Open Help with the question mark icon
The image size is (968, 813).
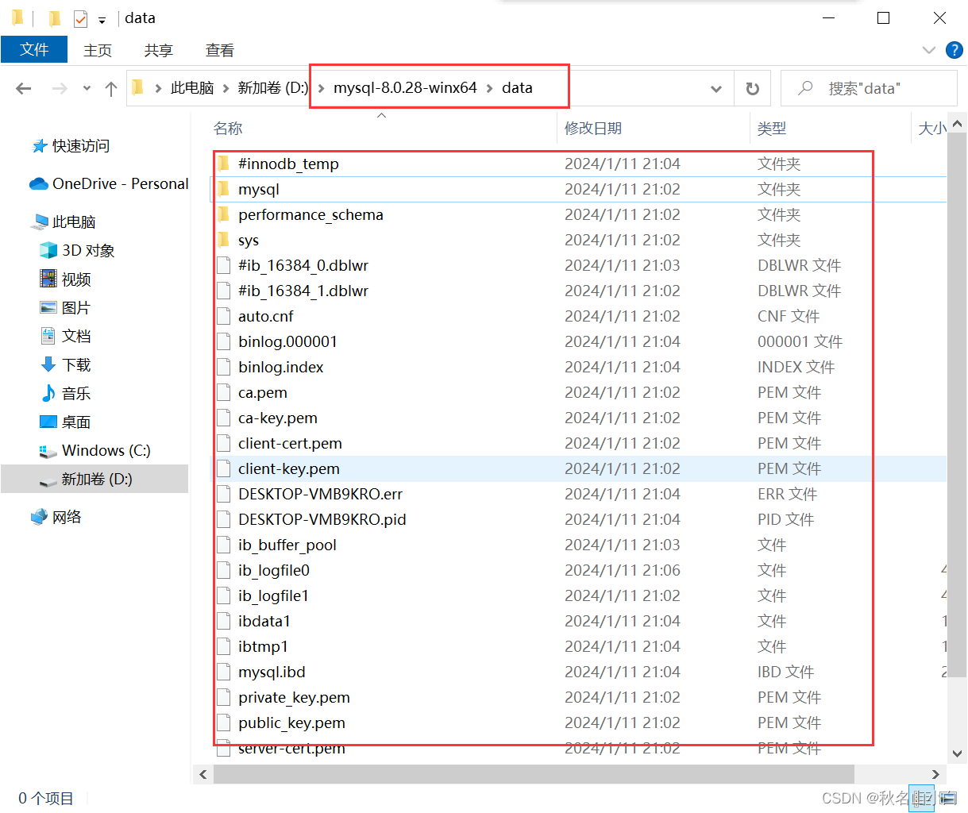point(954,49)
